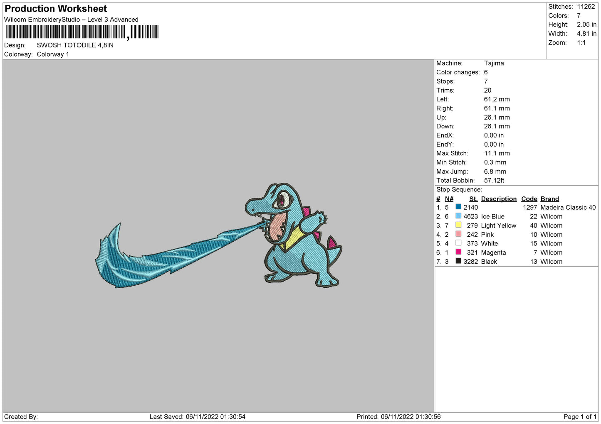This screenshot has width=601, height=424.
Task: Click the N# column header
Action: (449, 199)
